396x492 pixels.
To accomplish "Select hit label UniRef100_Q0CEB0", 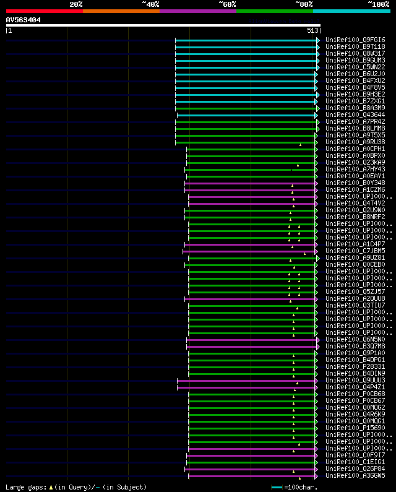I will click(x=355, y=265).
